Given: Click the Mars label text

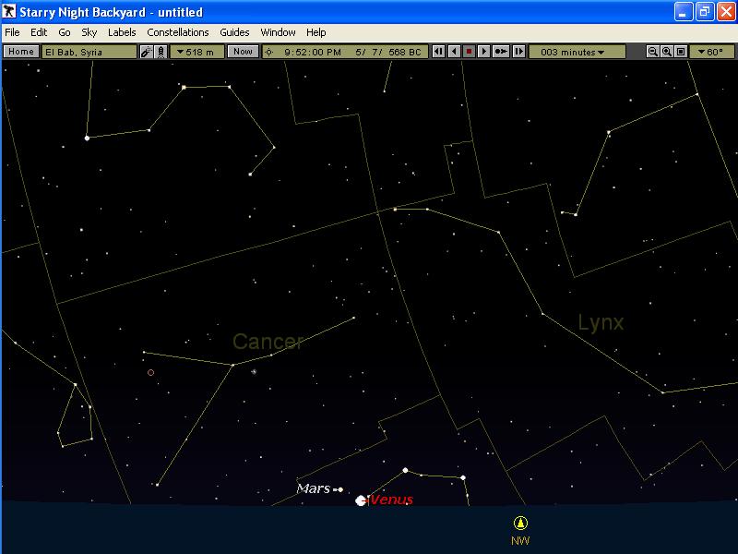Looking at the screenshot, I should coord(314,488).
